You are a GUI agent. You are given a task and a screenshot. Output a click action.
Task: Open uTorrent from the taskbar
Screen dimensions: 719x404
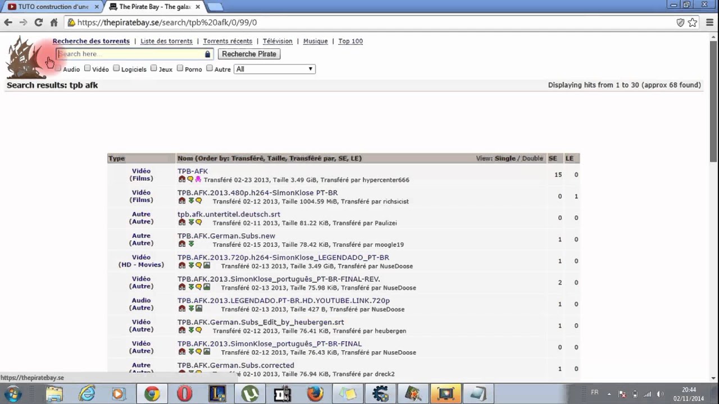[x=249, y=394]
